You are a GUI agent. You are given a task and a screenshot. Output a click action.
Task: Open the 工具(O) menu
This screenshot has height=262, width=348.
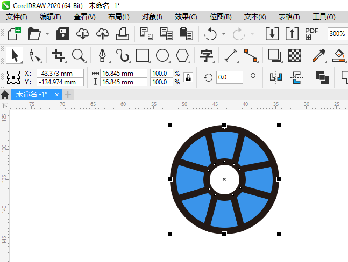pyautogui.click(x=324, y=17)
